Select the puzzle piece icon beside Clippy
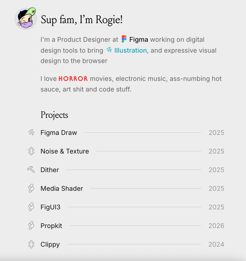The image size is (246, 261). click(x=31, y=244)
